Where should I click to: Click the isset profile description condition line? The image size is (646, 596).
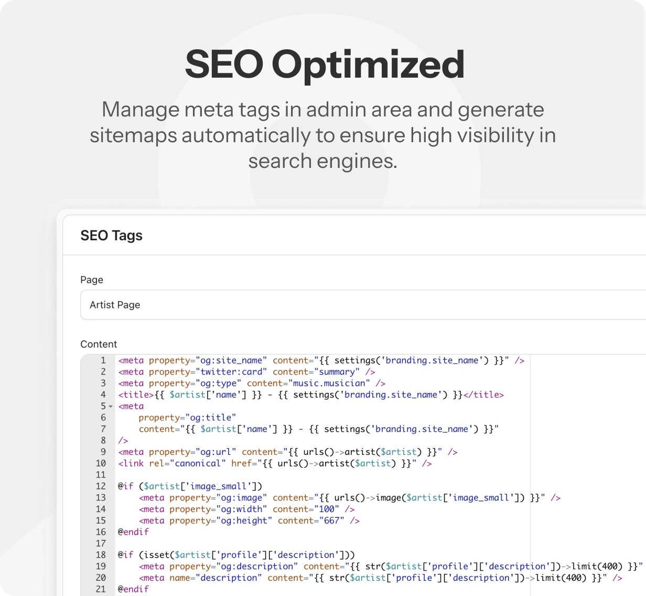236,555
